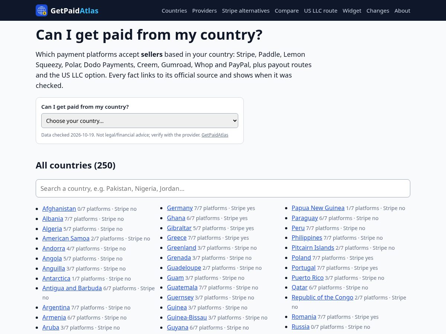Go to Providers in the navigation

click(204, 11)
